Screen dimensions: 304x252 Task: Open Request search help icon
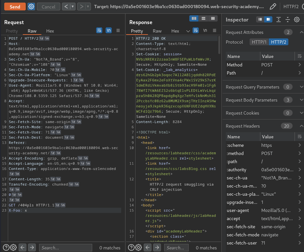click(6, 247)
